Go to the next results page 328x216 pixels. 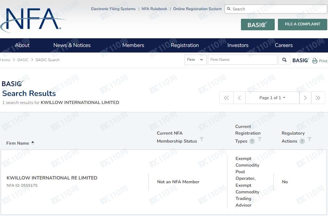tap(305, 98)
